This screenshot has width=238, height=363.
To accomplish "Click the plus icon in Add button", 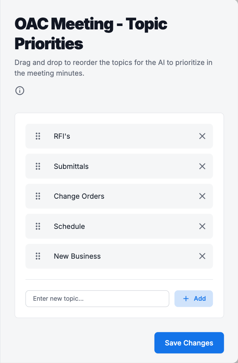I will [x=186, y=299].
